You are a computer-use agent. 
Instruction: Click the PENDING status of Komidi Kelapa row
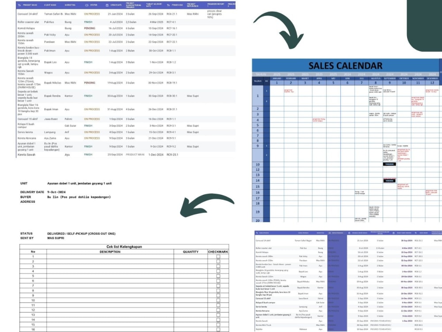click(90, 28)
